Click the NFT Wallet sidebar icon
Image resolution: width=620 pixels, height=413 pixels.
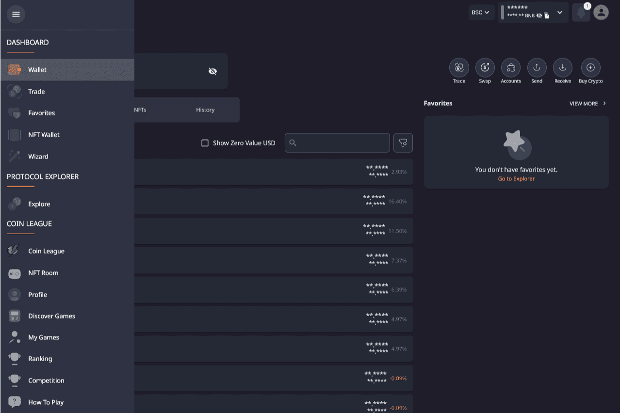tap(15, 135)
